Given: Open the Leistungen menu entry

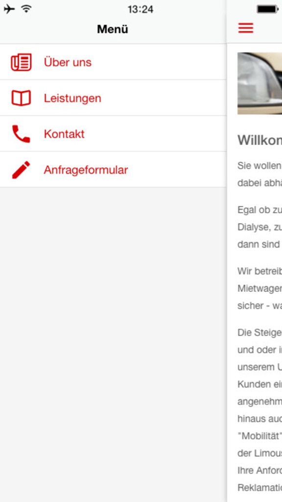Looking at the screenshot, I should (x=113, y=98).
